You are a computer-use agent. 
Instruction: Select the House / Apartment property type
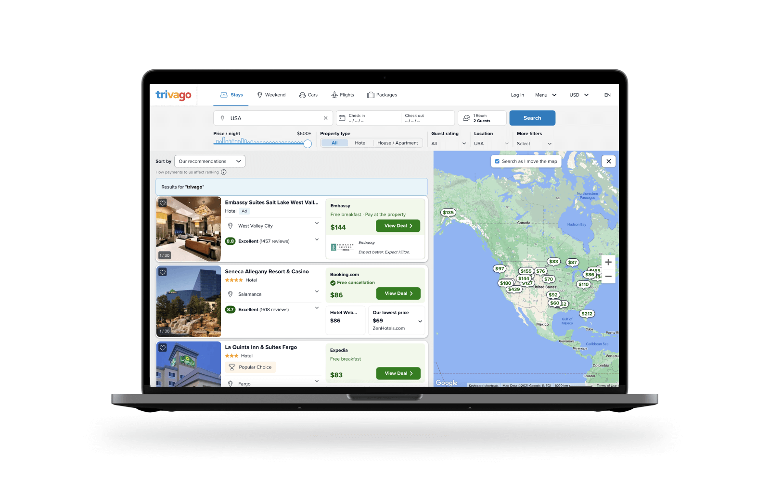398,143
